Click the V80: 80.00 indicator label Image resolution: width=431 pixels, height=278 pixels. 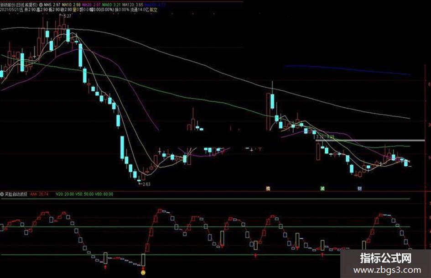click(104, 194)
